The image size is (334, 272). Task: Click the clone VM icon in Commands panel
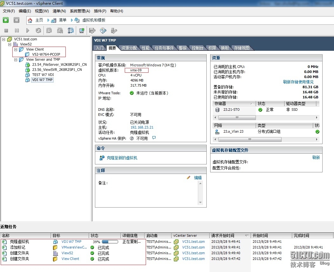pos(102,158)
